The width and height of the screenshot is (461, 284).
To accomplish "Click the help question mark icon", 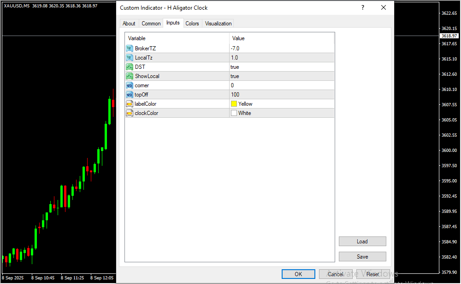I will [x=363, y=7].
